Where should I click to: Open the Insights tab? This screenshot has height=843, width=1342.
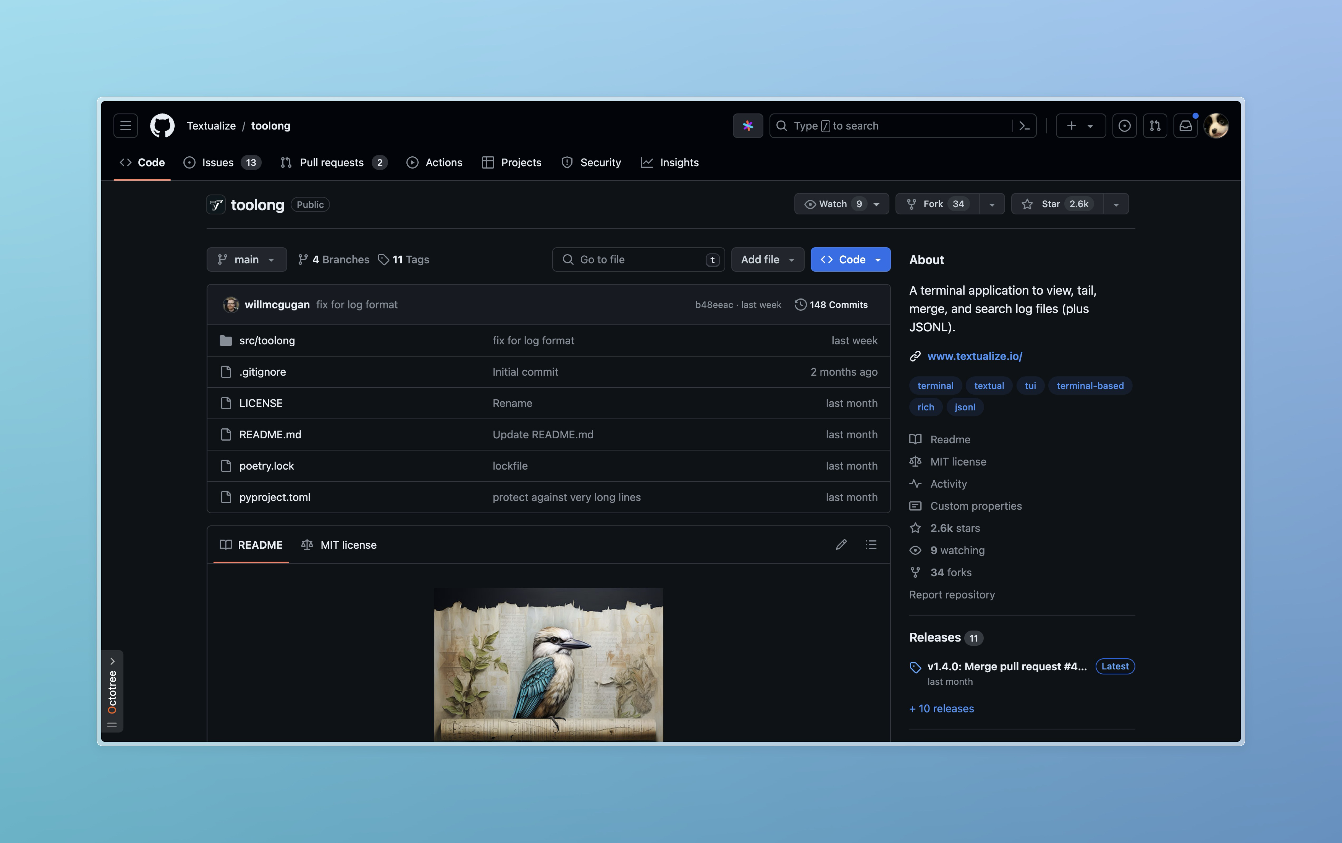pyautogui.click(x=670, y=163)
